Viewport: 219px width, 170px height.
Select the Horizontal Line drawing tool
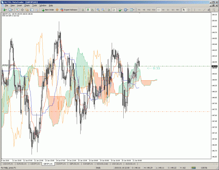coord(199,10)
